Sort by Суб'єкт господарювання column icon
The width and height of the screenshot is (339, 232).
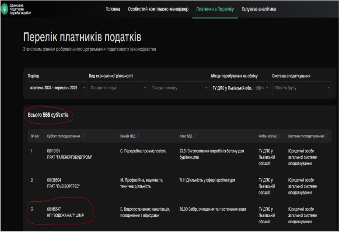(83, 136)
